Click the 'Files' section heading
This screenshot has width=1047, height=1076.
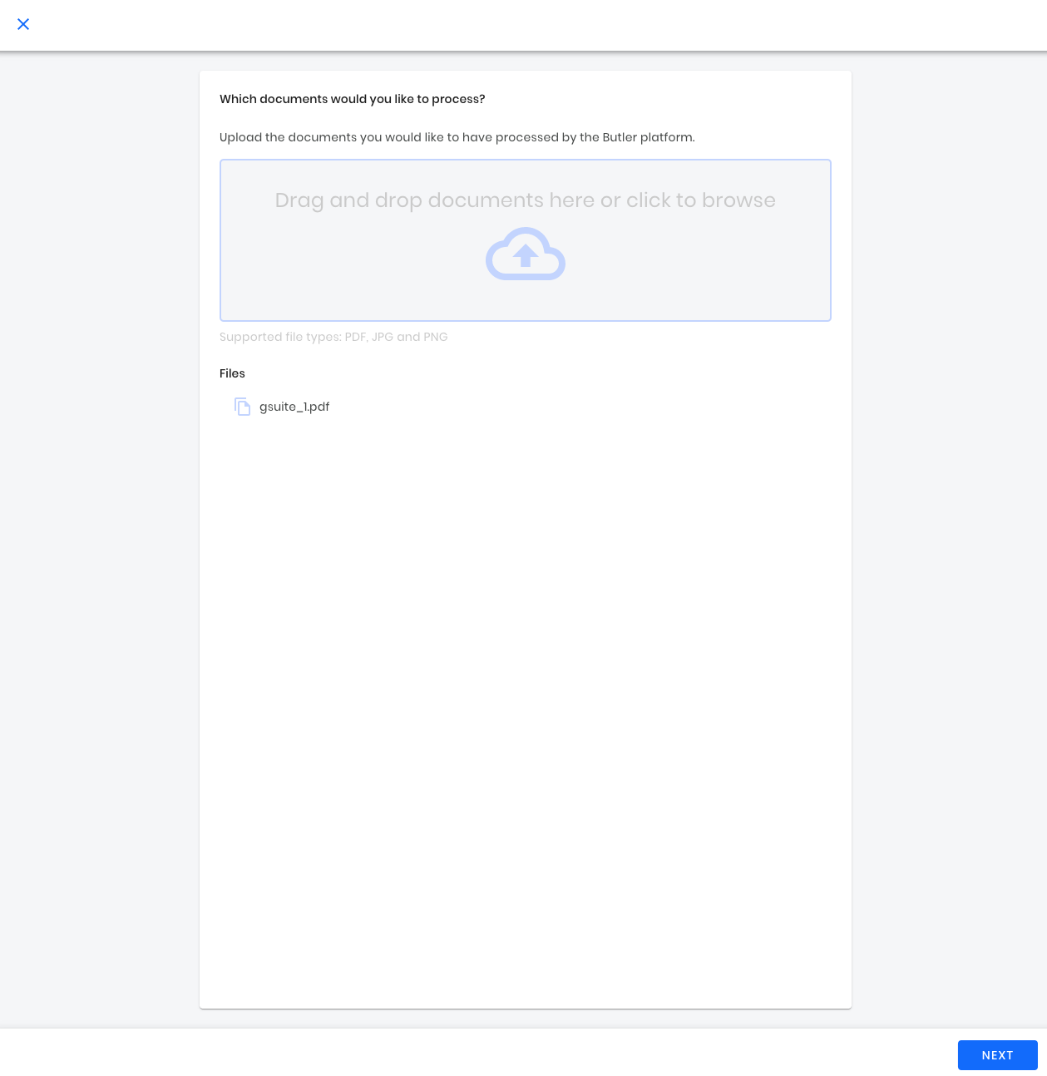point(232,373)
